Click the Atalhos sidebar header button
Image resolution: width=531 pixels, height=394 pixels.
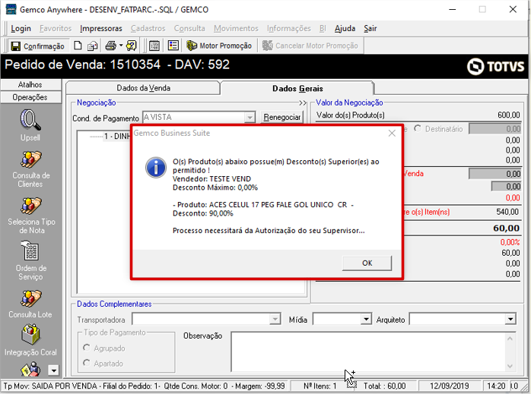pos(31,84)
